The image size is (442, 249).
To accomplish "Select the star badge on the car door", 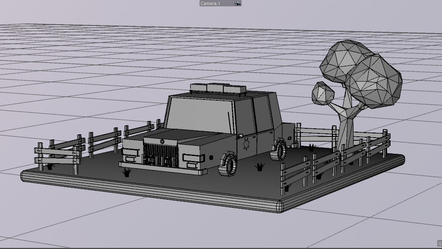I will click(247, 145).
